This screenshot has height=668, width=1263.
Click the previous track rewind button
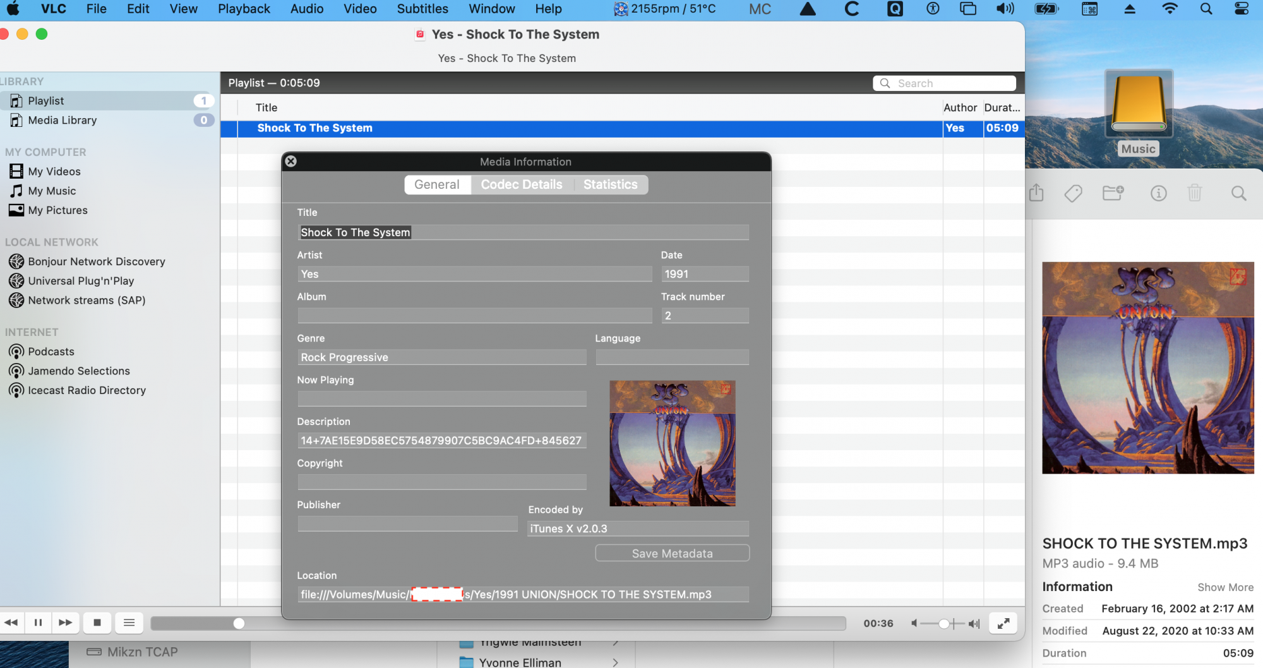coord(11,623)
